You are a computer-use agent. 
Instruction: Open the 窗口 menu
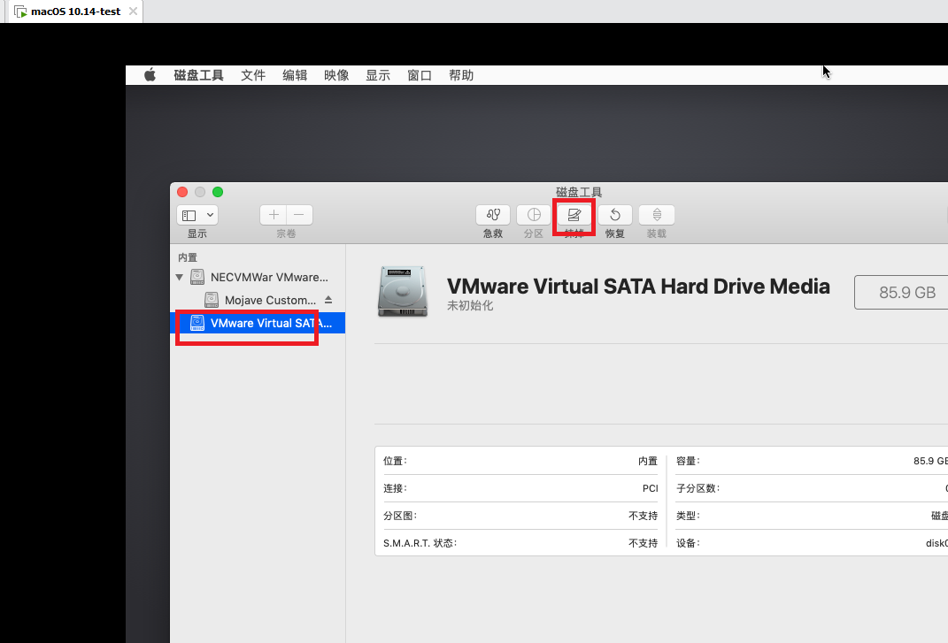click(419, 75)
